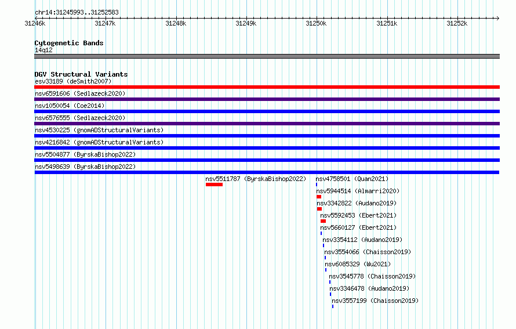Viewport: 516px width, 329px height.
Task: Select the 14q12 band label
Action: tap(43, 50)
